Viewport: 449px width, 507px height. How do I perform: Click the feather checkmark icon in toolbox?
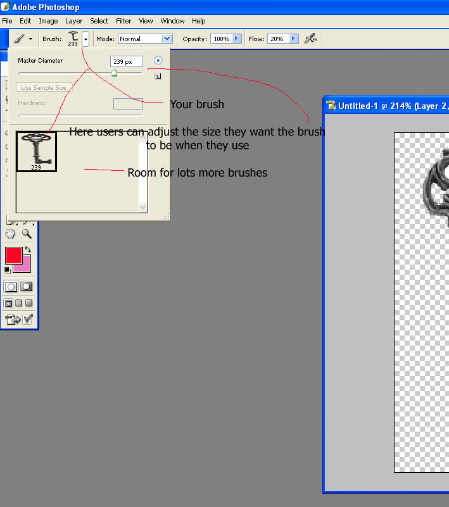tap(28, 320)
